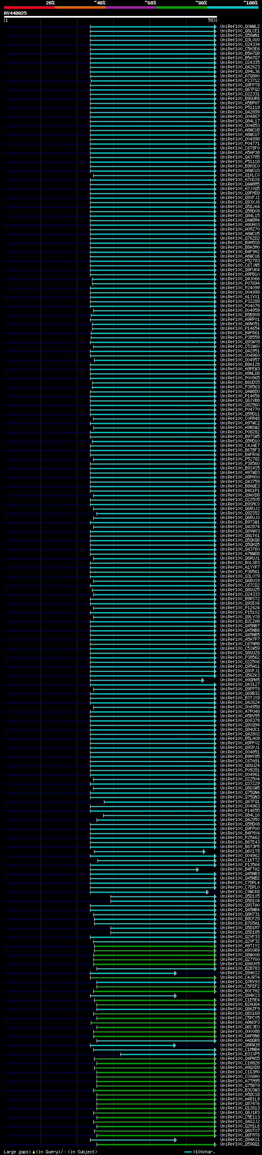
Task: Select label UniRef100_A9QXD9
Action: pyautogui.click(x=240, y=1068)
